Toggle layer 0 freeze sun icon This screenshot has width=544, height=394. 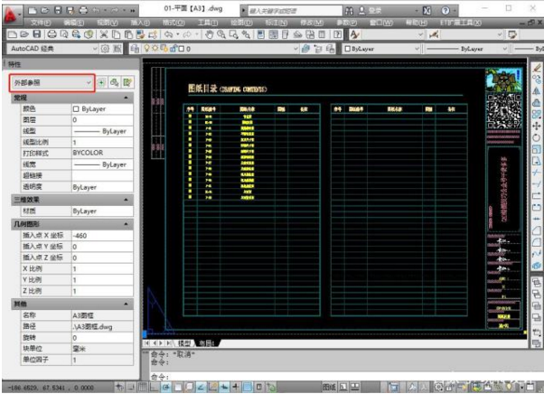[155, 49]
